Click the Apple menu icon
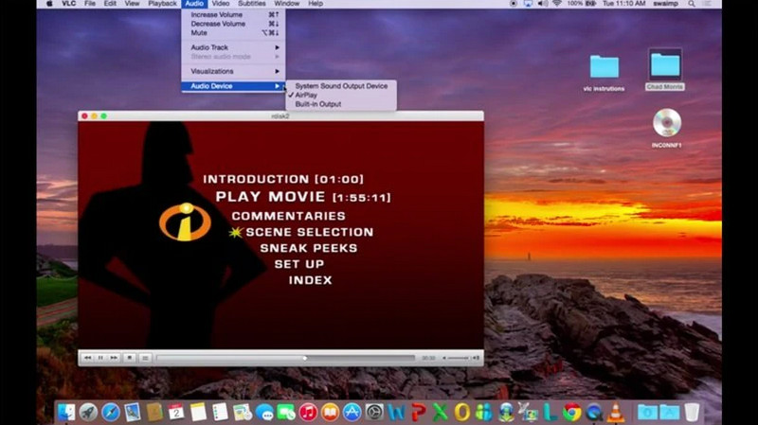758x425 pixels. (49, 4)
